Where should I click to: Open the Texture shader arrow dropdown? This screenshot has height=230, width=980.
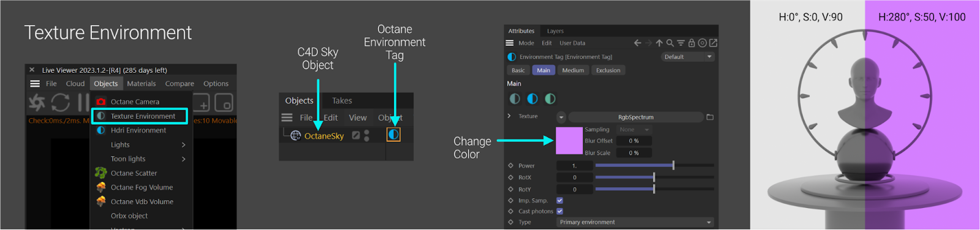tap(561, 117)
